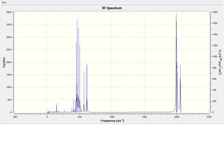Select the tallest blue line near 460 cm-1
This screenshot has width=224, height=142.
point(77,65)
